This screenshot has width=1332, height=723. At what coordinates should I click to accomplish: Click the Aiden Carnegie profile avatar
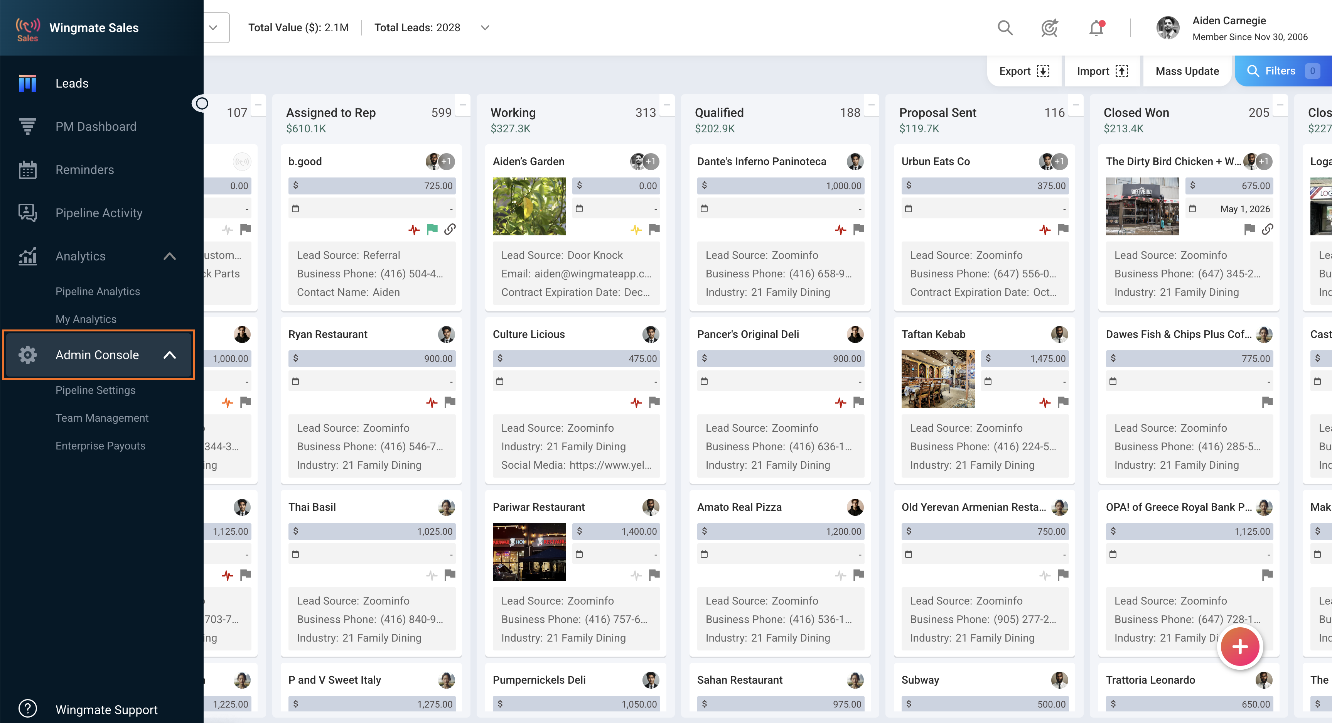(x=1168, y=27)
